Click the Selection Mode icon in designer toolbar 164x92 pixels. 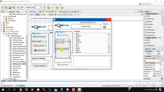(x=50, y=15)
